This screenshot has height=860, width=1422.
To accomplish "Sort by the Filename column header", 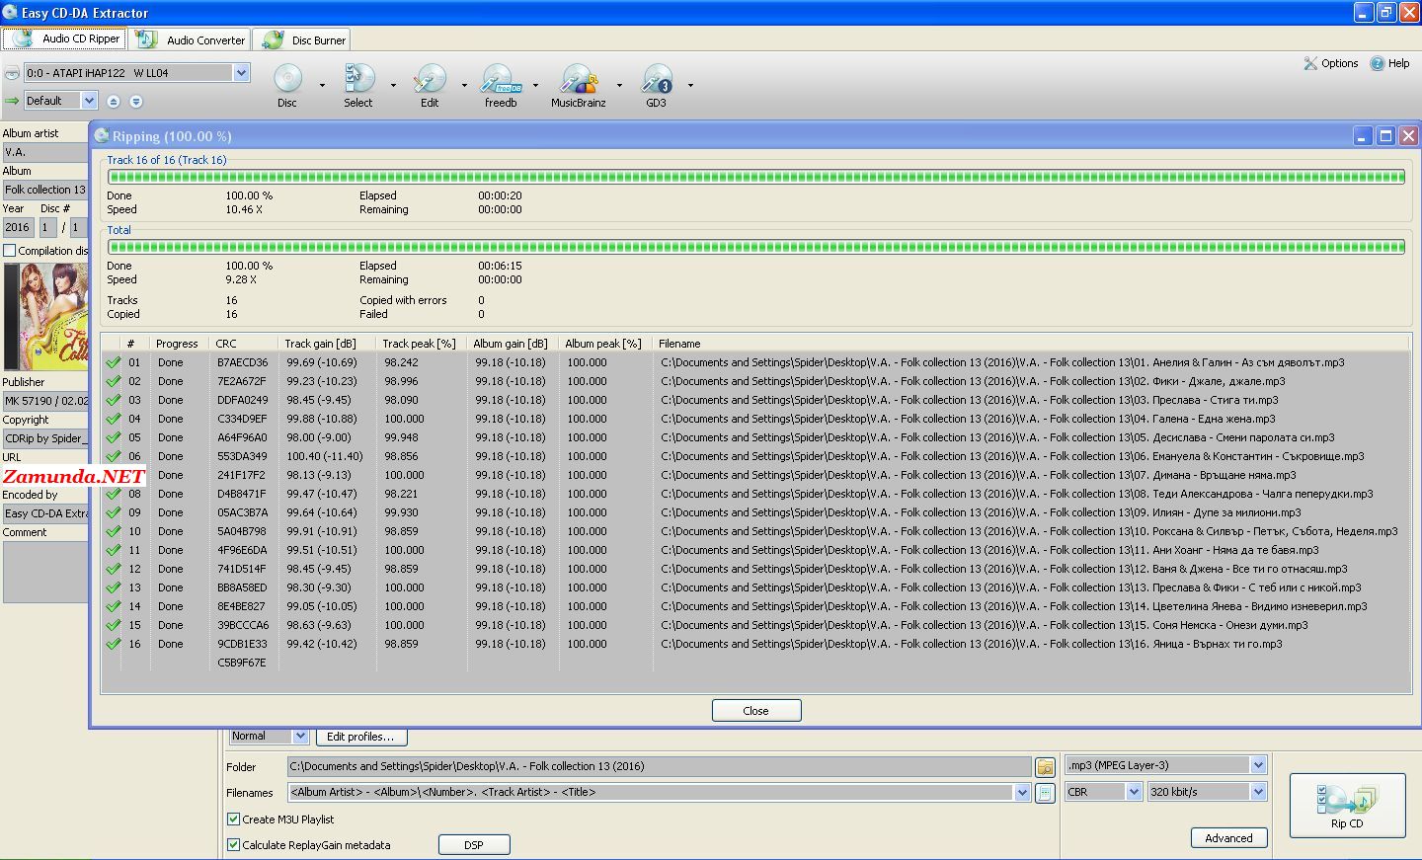I will [x=1032, y=344].
